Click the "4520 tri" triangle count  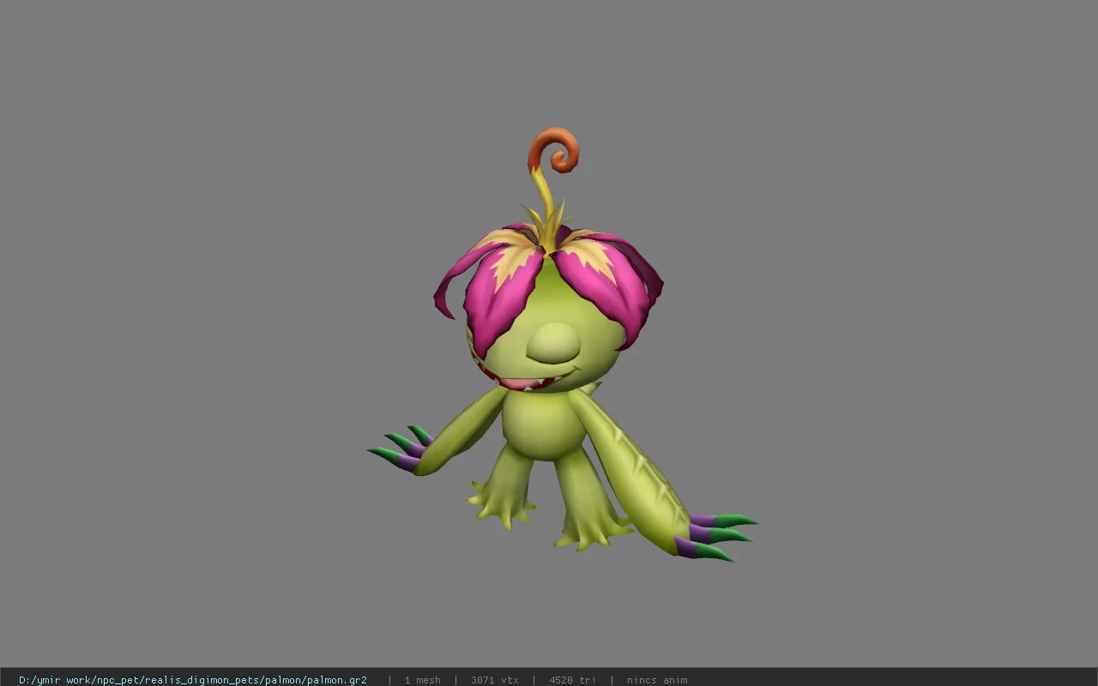pos(572,680)
